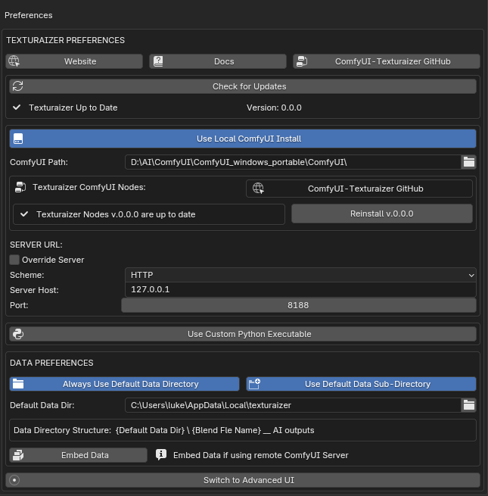Viewport: 488px width, 496px height.
Task: Click Data Directory Structure text
Action: coord(163,431)
